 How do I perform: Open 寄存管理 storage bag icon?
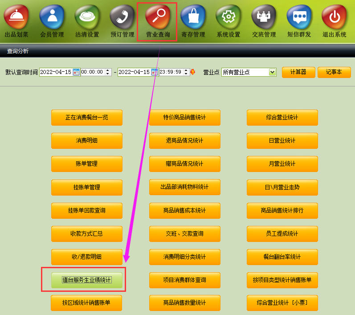pyautogui.click(x=193, y=17)
